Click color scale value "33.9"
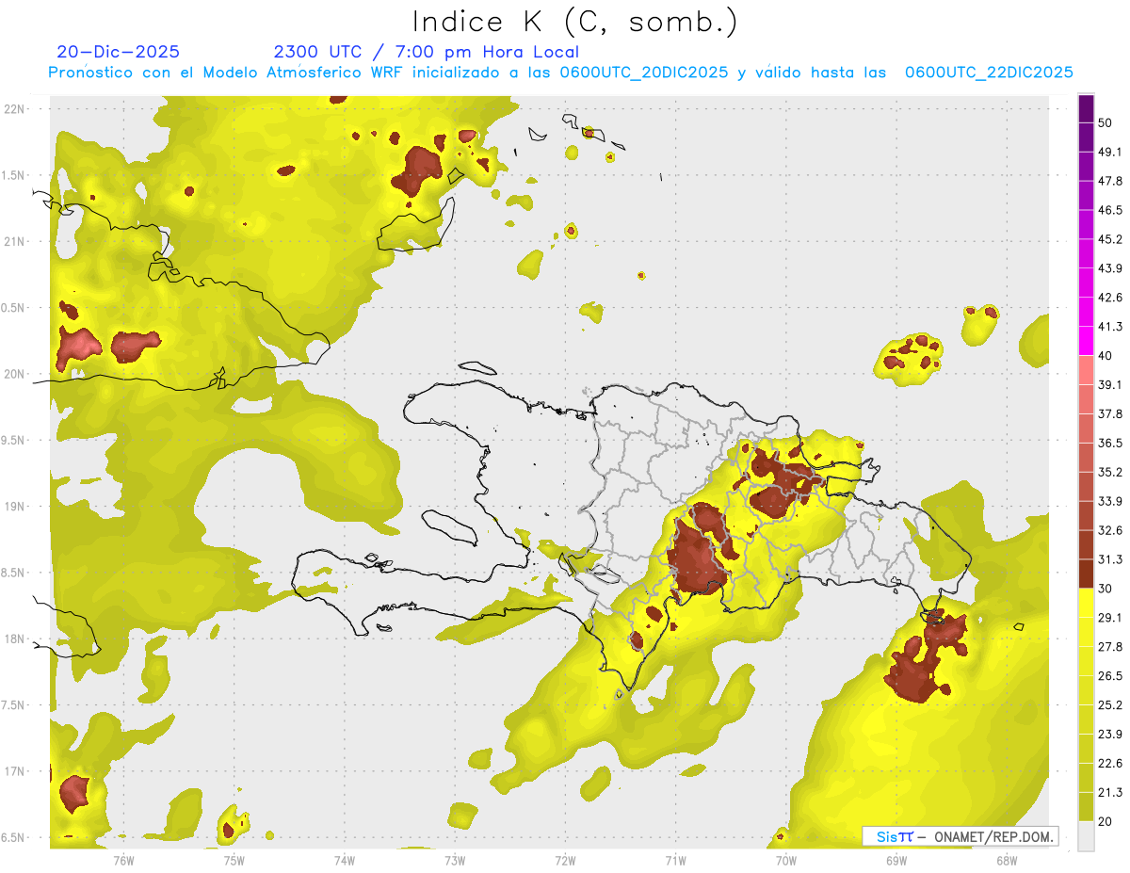The height and width of the screenshot is (873, 1130). tap(1110, 501)
